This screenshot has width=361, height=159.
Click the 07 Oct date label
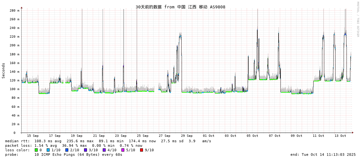[274, 136]
